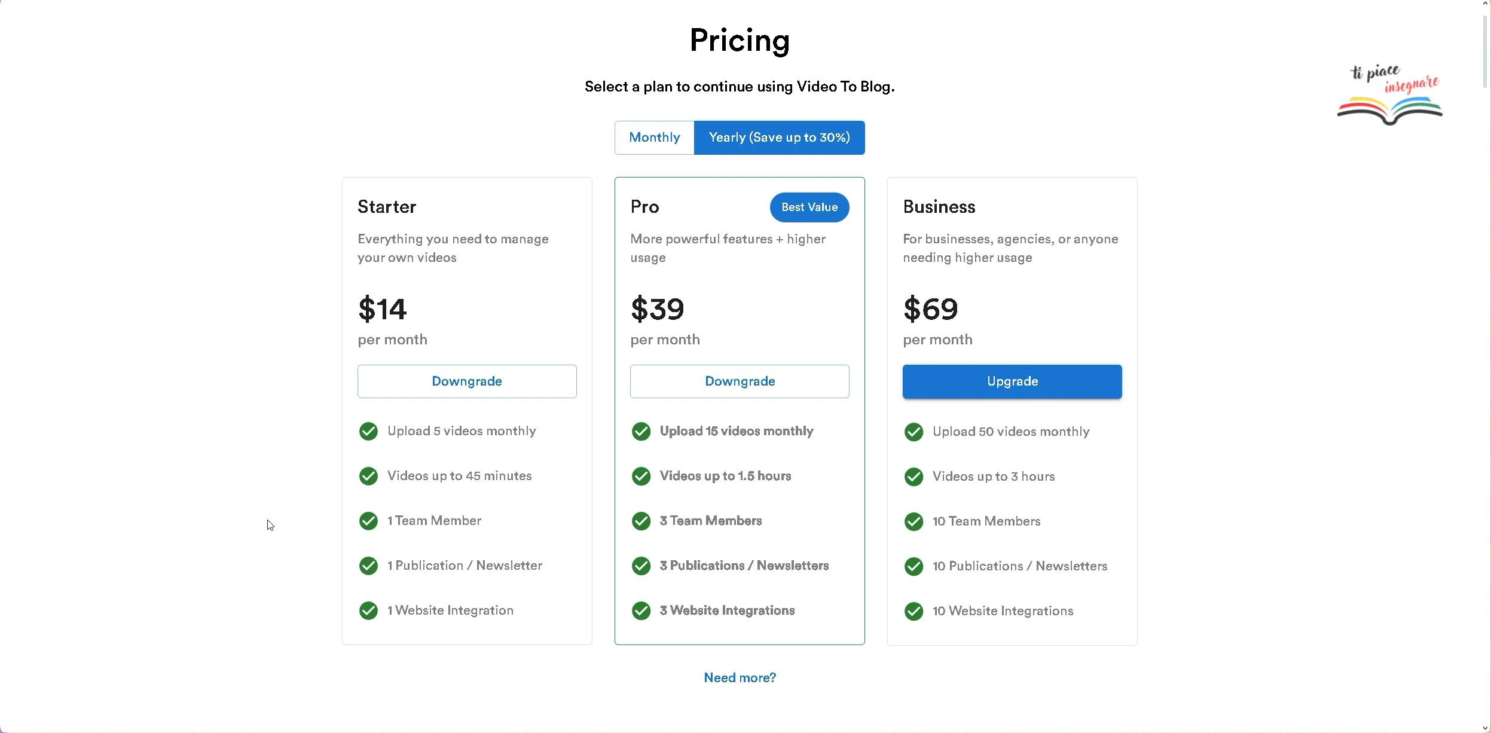Viewport: 1491px width, 733px height.
Task: Click checkmark icon beside 'Upload 5 videos monthly'
Action: pos(368,431)
